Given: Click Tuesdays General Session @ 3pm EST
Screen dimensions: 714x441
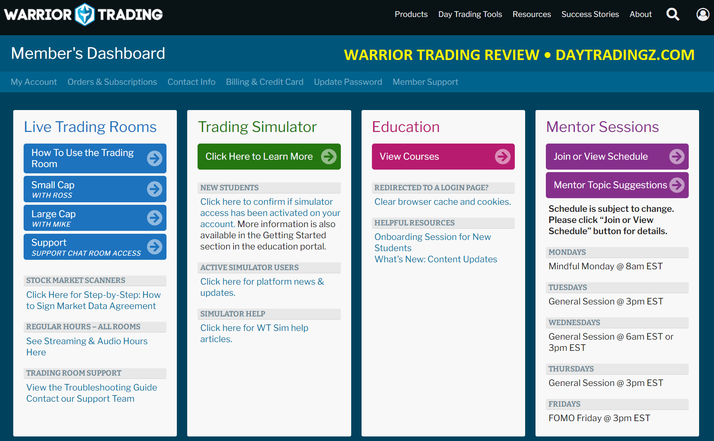Looking at the screenshot, I should pyautogui.click(x=606, y=301).
